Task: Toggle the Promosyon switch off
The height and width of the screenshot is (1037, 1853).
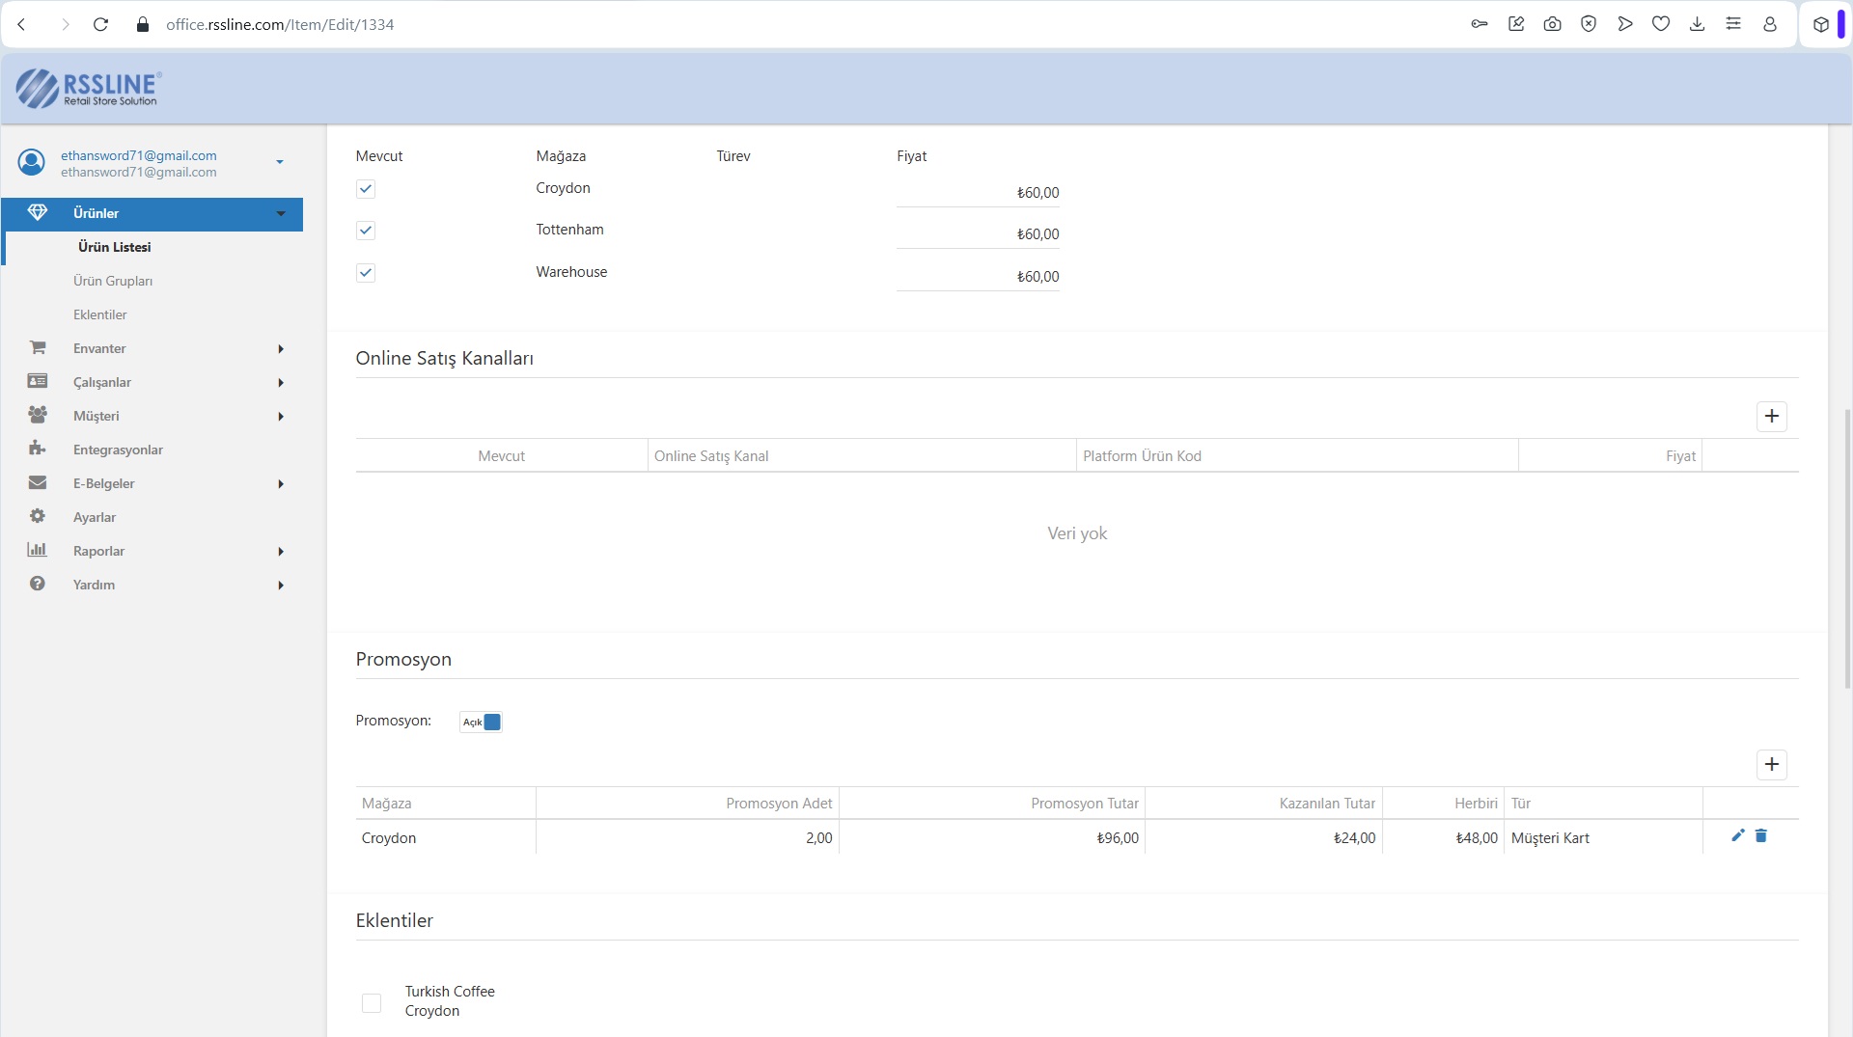Action: tap(481, 722)
